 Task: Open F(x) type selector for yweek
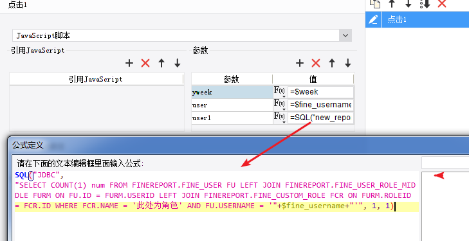pos(280,92)
